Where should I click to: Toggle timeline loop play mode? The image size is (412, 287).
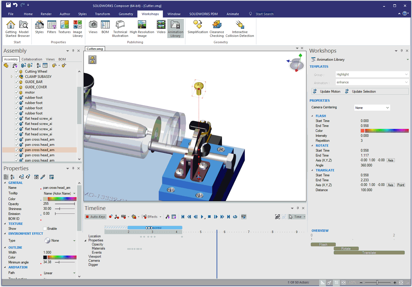click(x=235, y=217)
